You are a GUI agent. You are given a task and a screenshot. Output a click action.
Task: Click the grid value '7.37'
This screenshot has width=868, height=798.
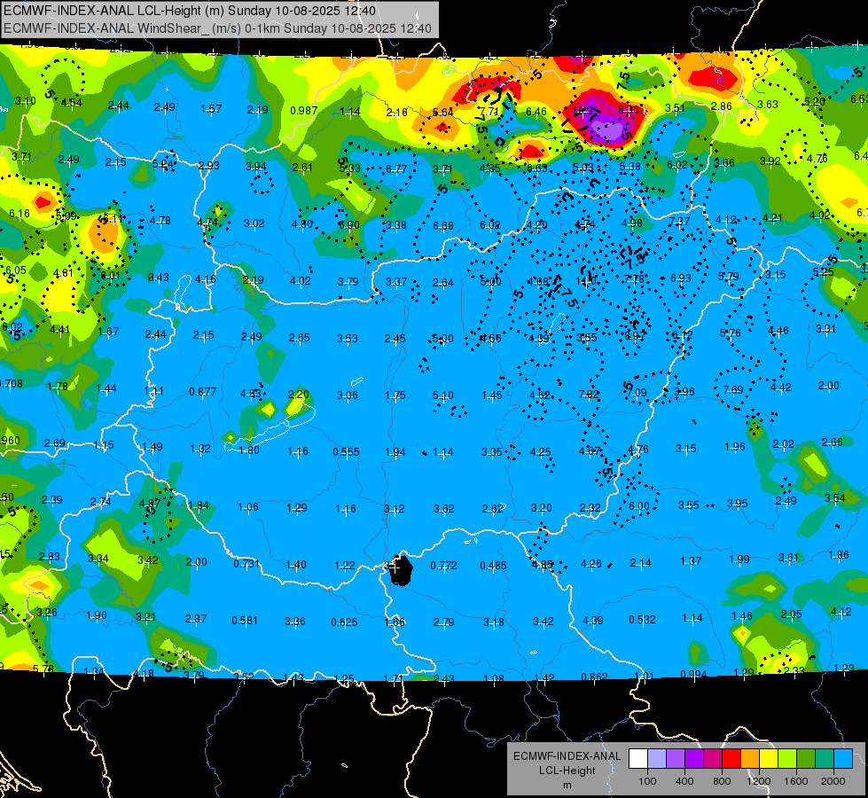679,221
